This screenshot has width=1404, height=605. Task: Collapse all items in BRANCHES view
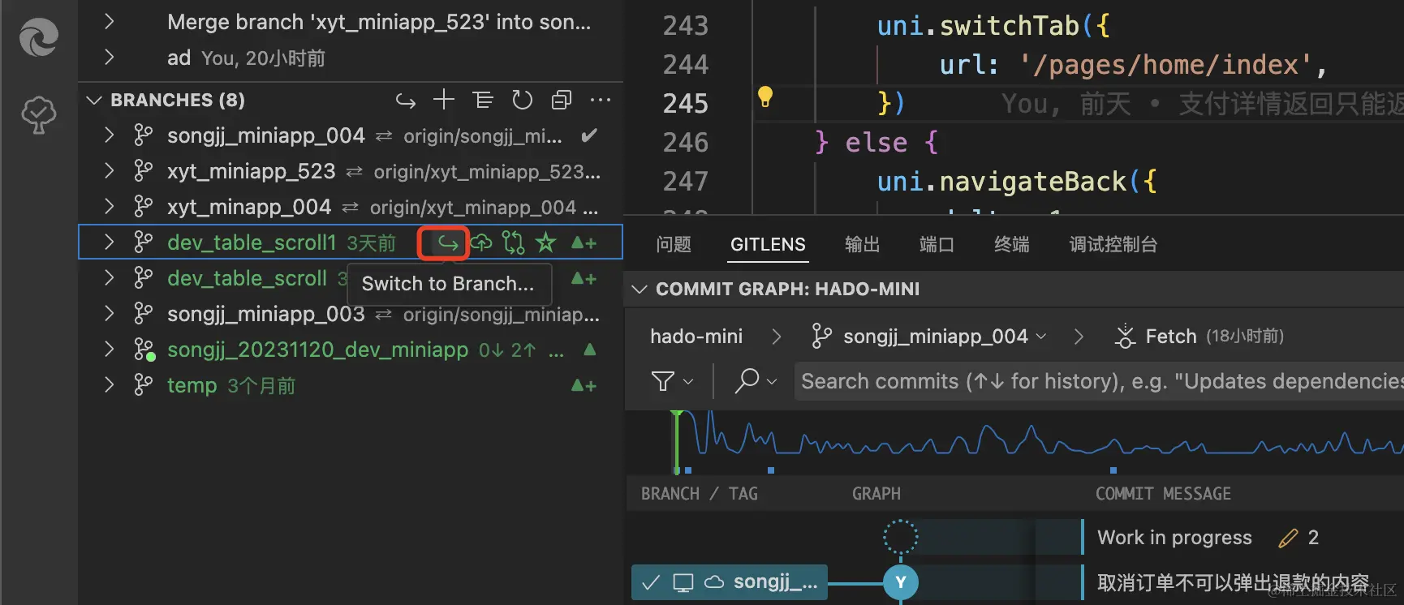click(562, 100)
